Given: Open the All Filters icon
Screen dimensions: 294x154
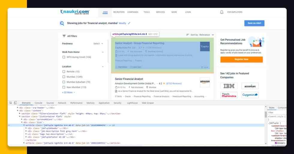Looking at the screenshot, I should (64, 36).
